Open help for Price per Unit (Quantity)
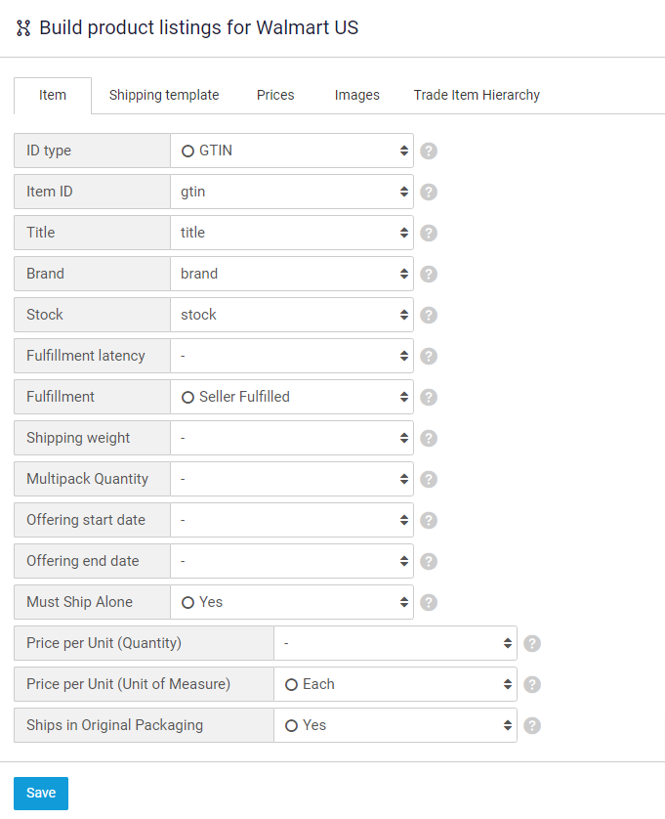Viewport: 665px width, 819px height. click(532, 643)
